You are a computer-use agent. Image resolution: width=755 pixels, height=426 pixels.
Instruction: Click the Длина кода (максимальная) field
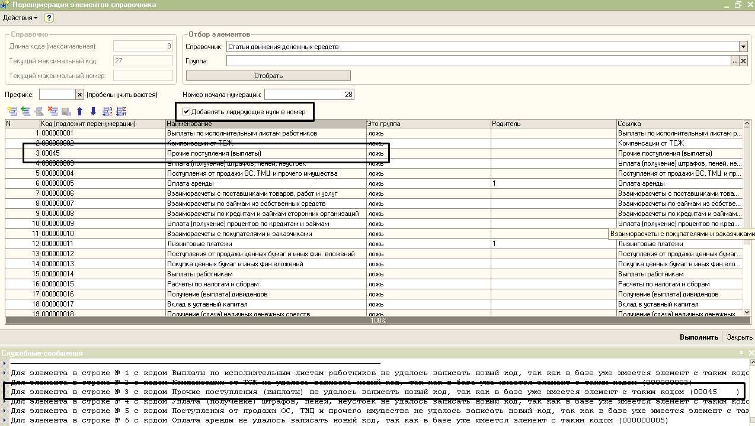[x=143, y=46]
